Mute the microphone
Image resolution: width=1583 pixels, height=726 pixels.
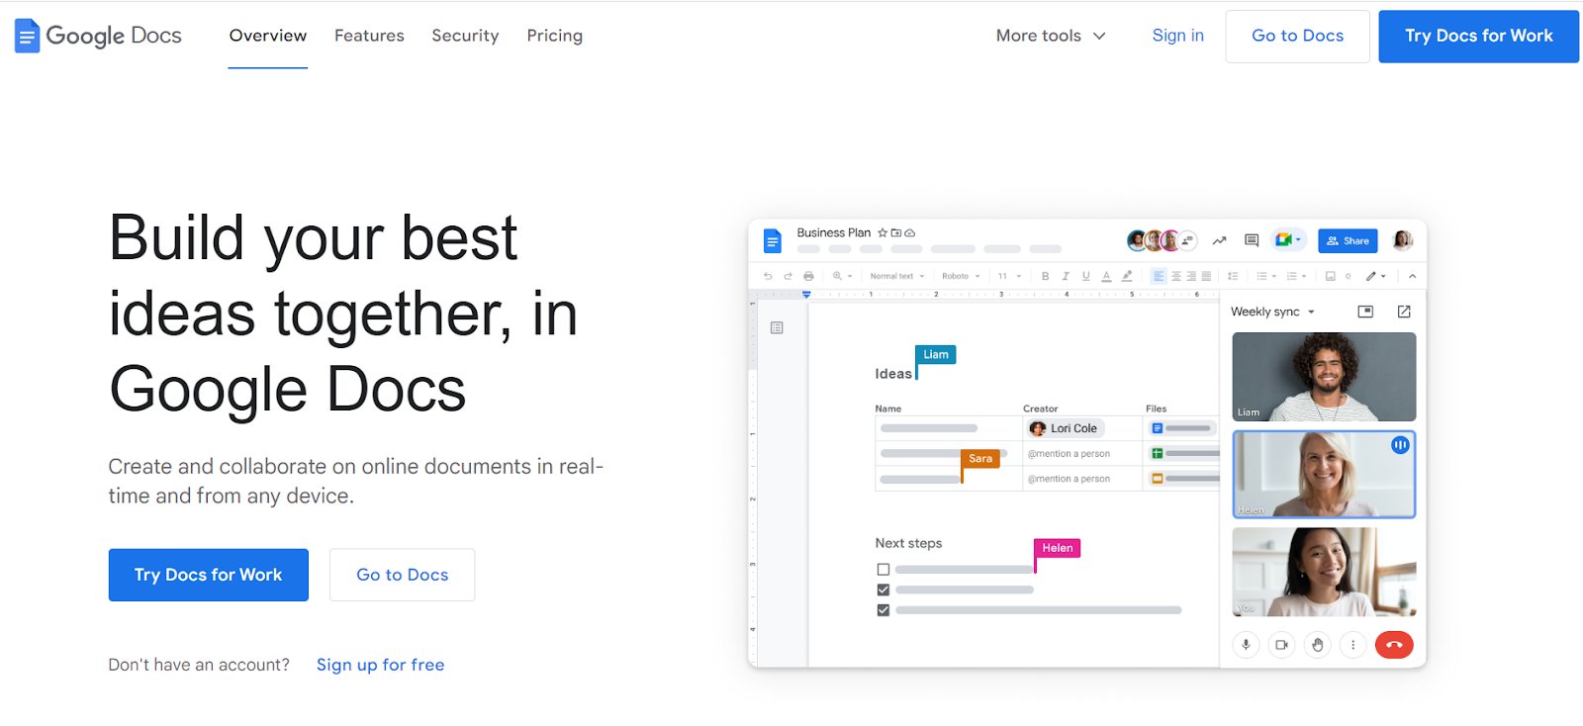[1246, 645]
